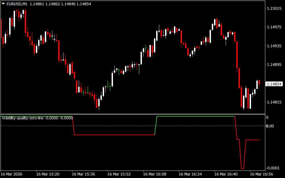This screenshot has height=178, width=285.
Task: Click the highlighted current price label 1.14854
Action: (274, 84)
